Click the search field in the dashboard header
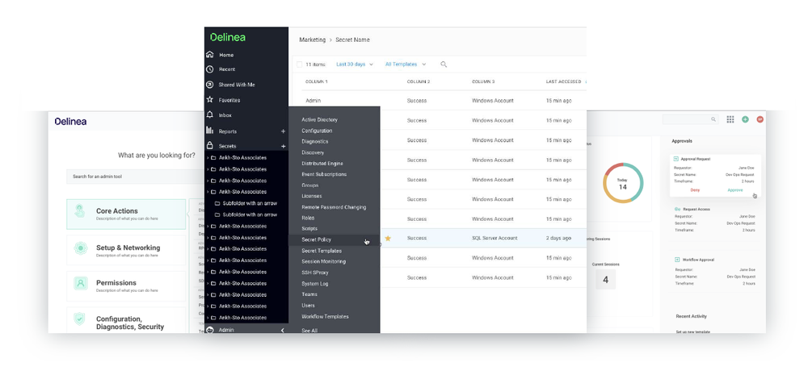The height and width of the screenshot is (375, 808). tap(691, 119)
